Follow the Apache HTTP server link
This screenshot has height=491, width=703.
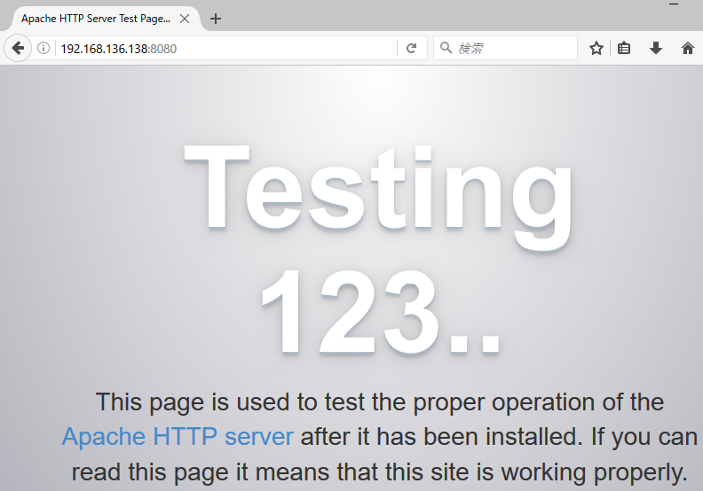[178, 437]
